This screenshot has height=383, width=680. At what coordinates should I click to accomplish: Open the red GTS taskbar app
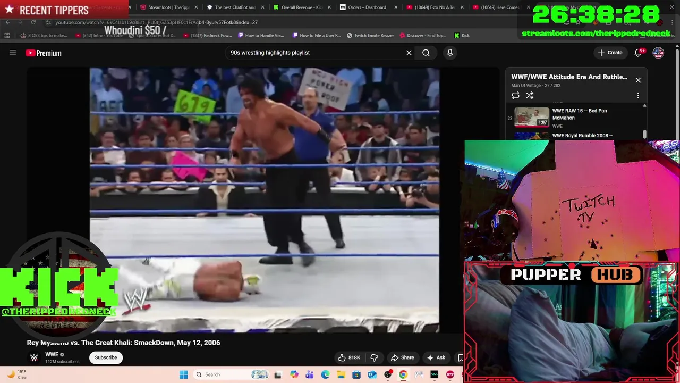tap(450, 374)
